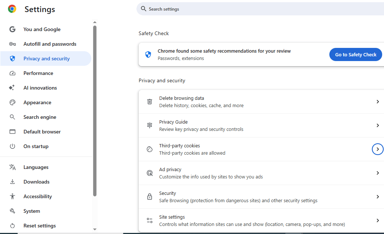Click the Go to Safety Check button

click(x=355, y=54)
